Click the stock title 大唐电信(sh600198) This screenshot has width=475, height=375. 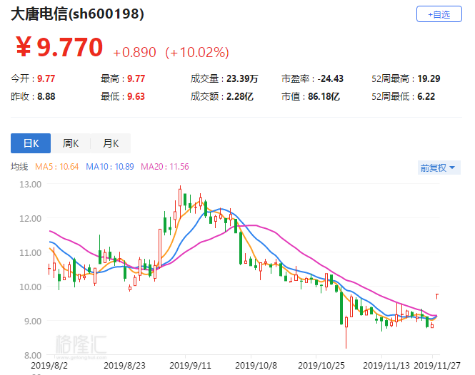(x=78, y=14)
